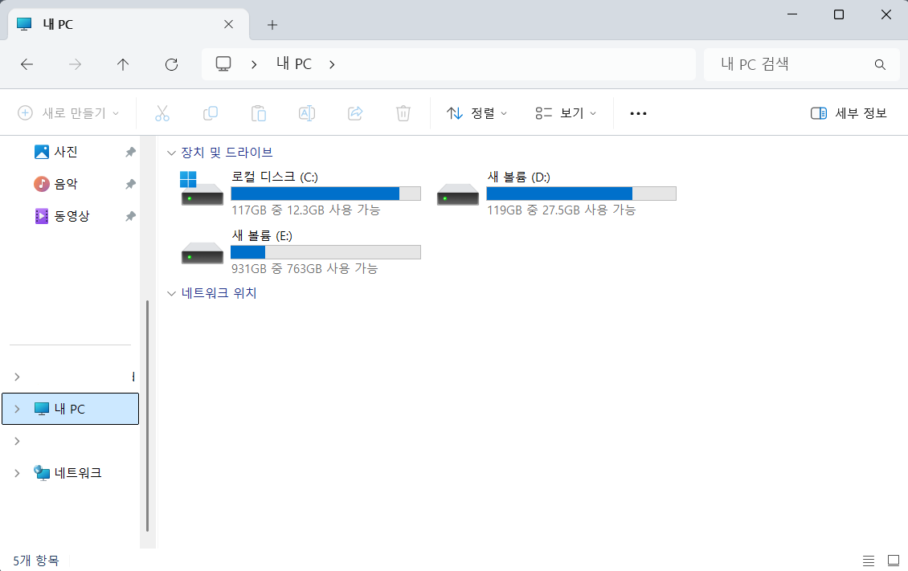Go up one folder level
This screenshot has width=908, height=571.
click(x=123, y=64)
